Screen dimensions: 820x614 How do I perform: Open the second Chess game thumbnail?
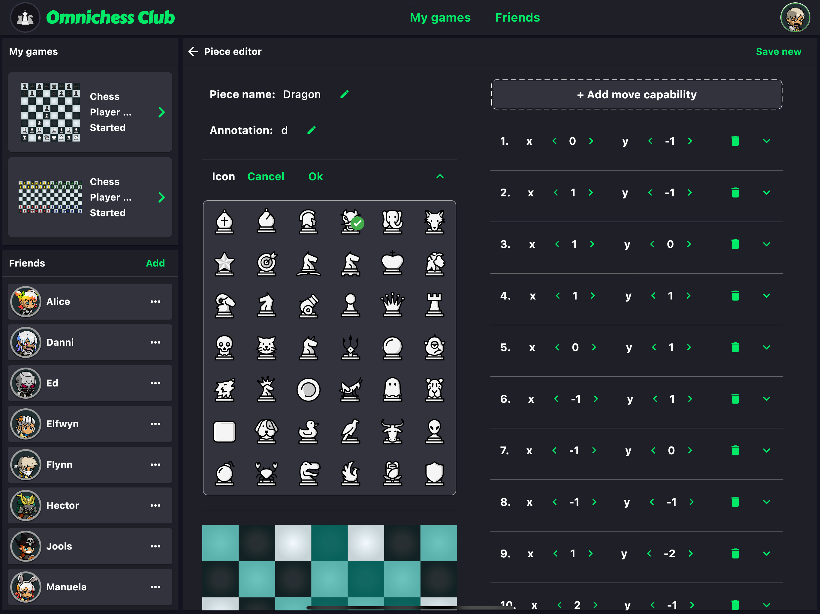point(50,197)
